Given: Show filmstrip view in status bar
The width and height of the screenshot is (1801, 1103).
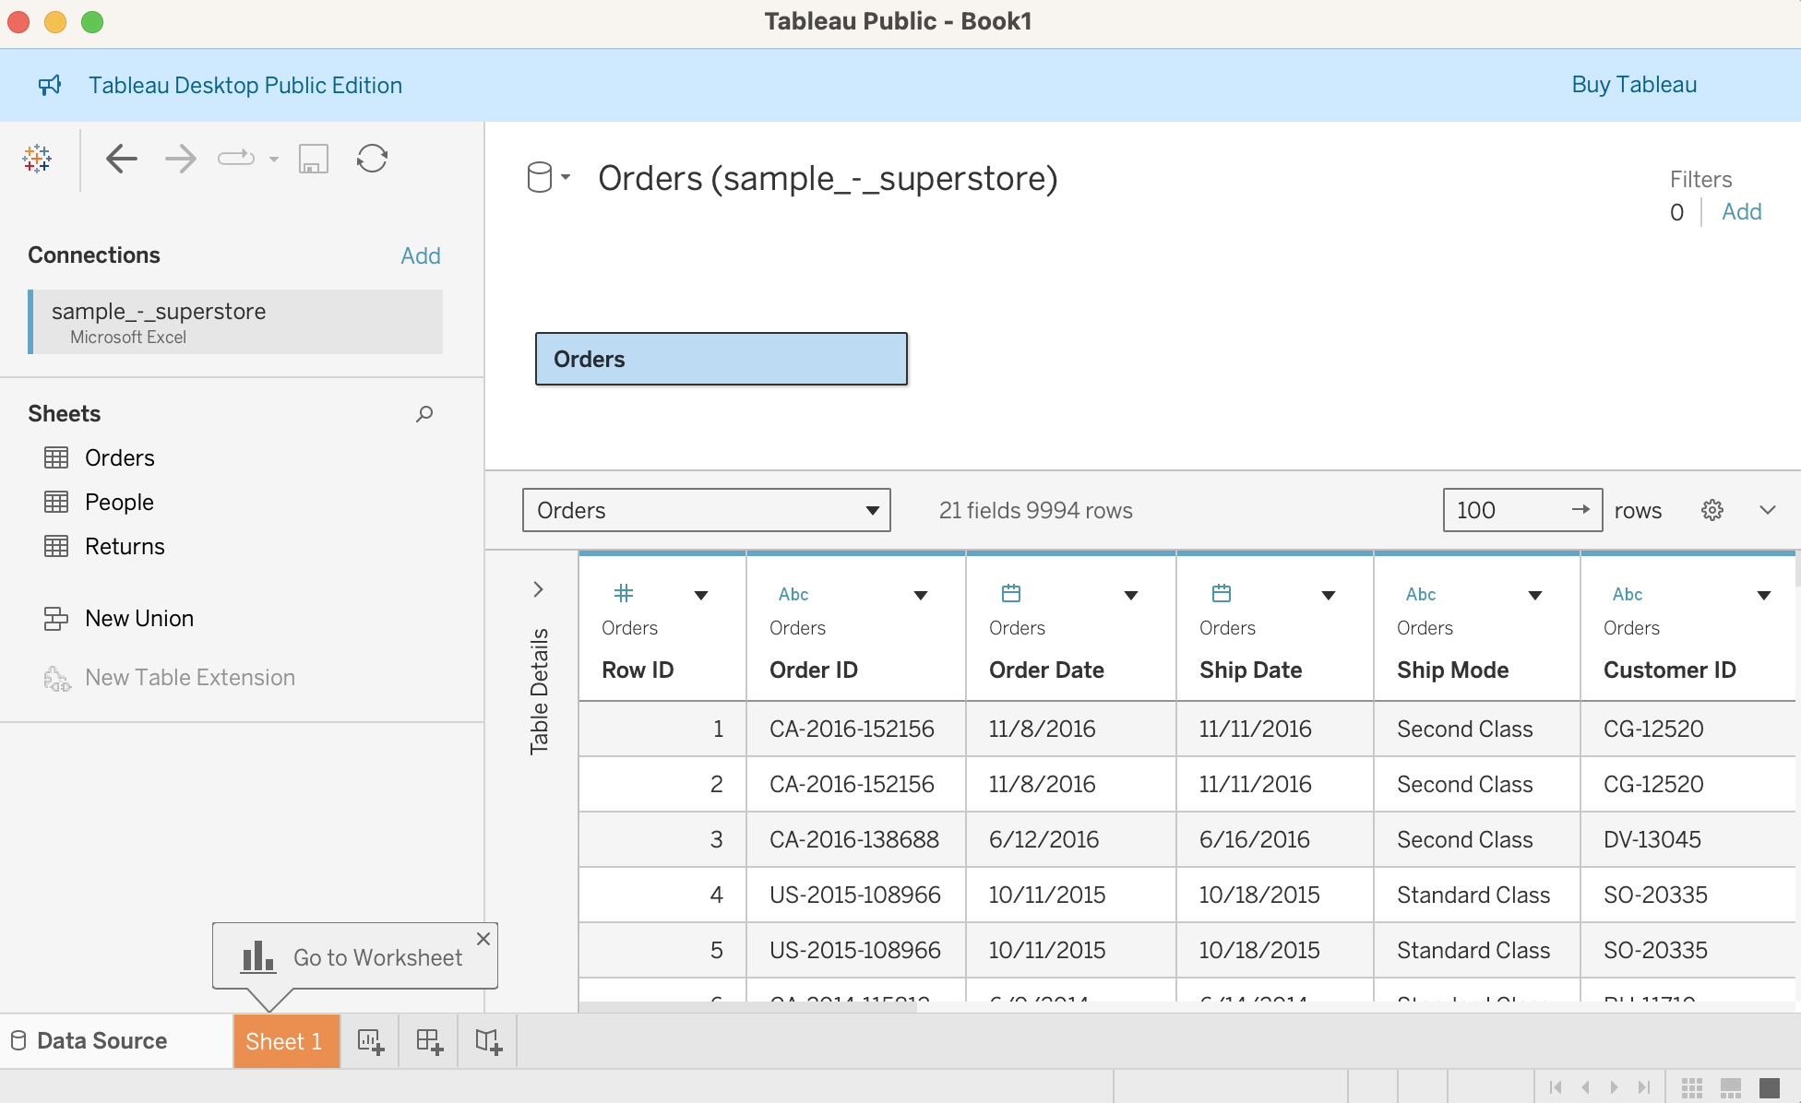Looking at the screenshot, I should coord(1731,1087).
